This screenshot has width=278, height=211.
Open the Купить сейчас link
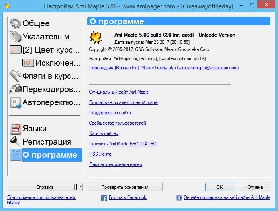click(104, 133)
